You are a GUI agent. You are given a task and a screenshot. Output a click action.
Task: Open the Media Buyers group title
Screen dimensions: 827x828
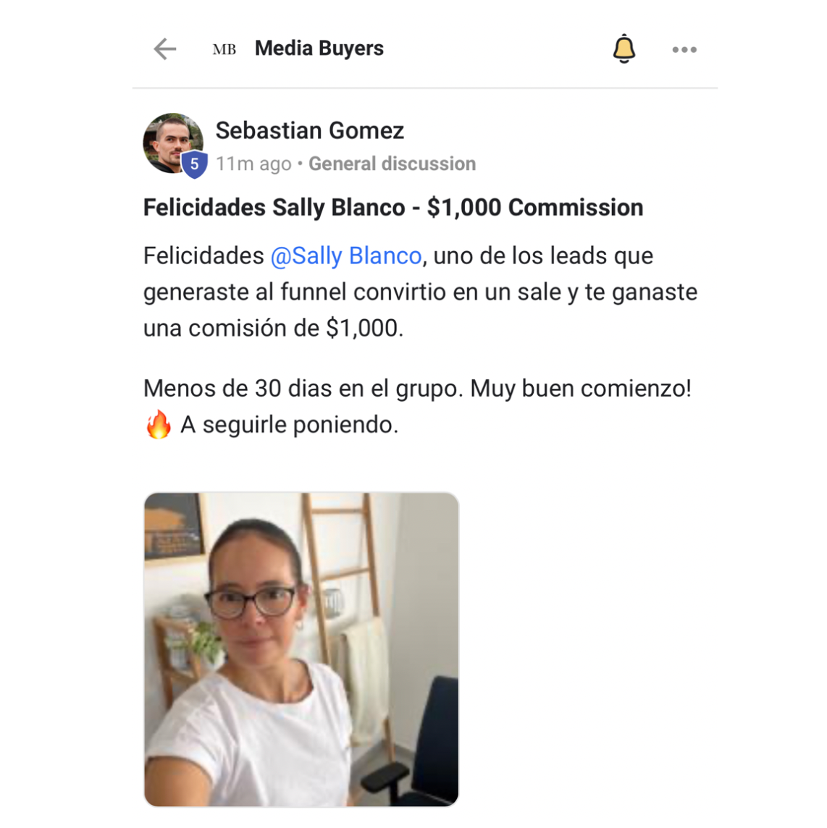tap(319, 48)
